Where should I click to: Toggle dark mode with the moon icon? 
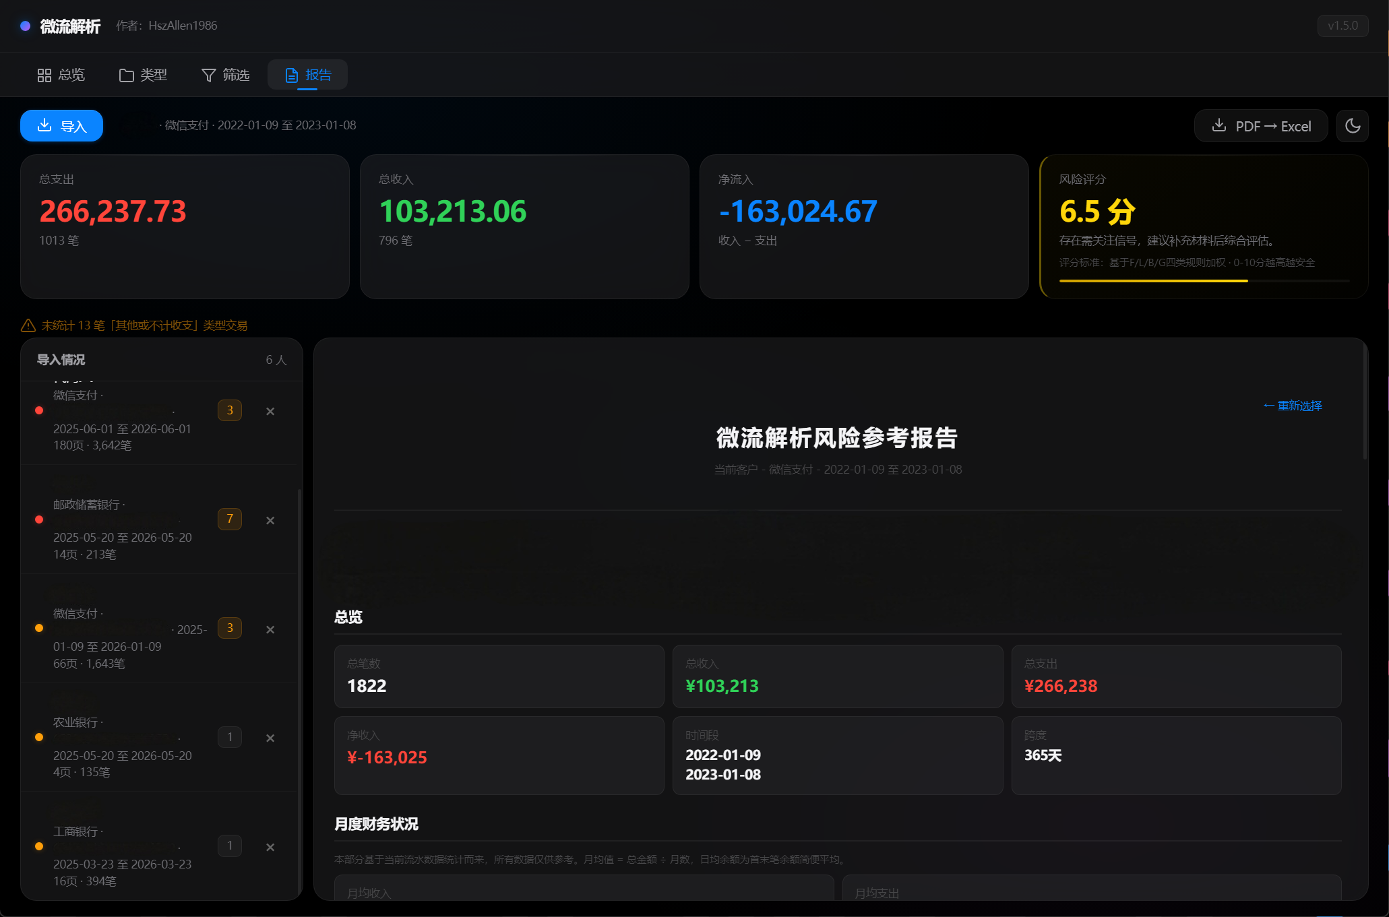coord(1353,126)
